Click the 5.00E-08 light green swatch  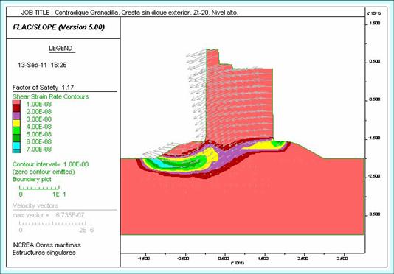coord(16,130)
